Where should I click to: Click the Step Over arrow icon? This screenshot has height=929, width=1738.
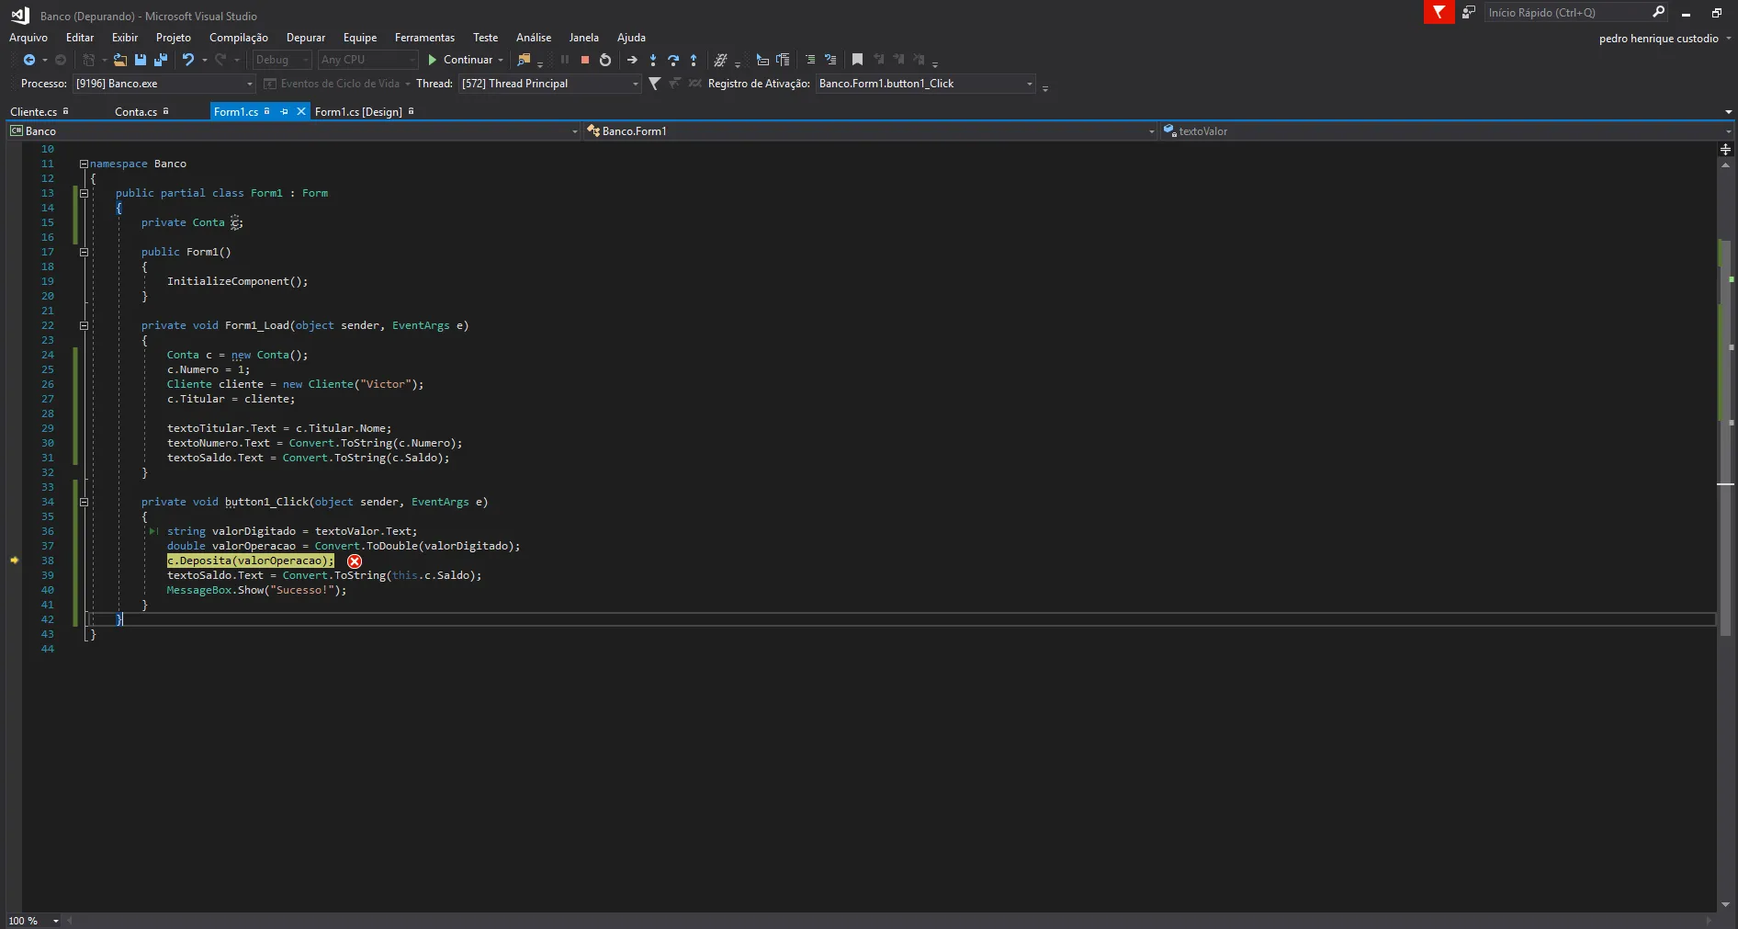[x=673, y=60]
